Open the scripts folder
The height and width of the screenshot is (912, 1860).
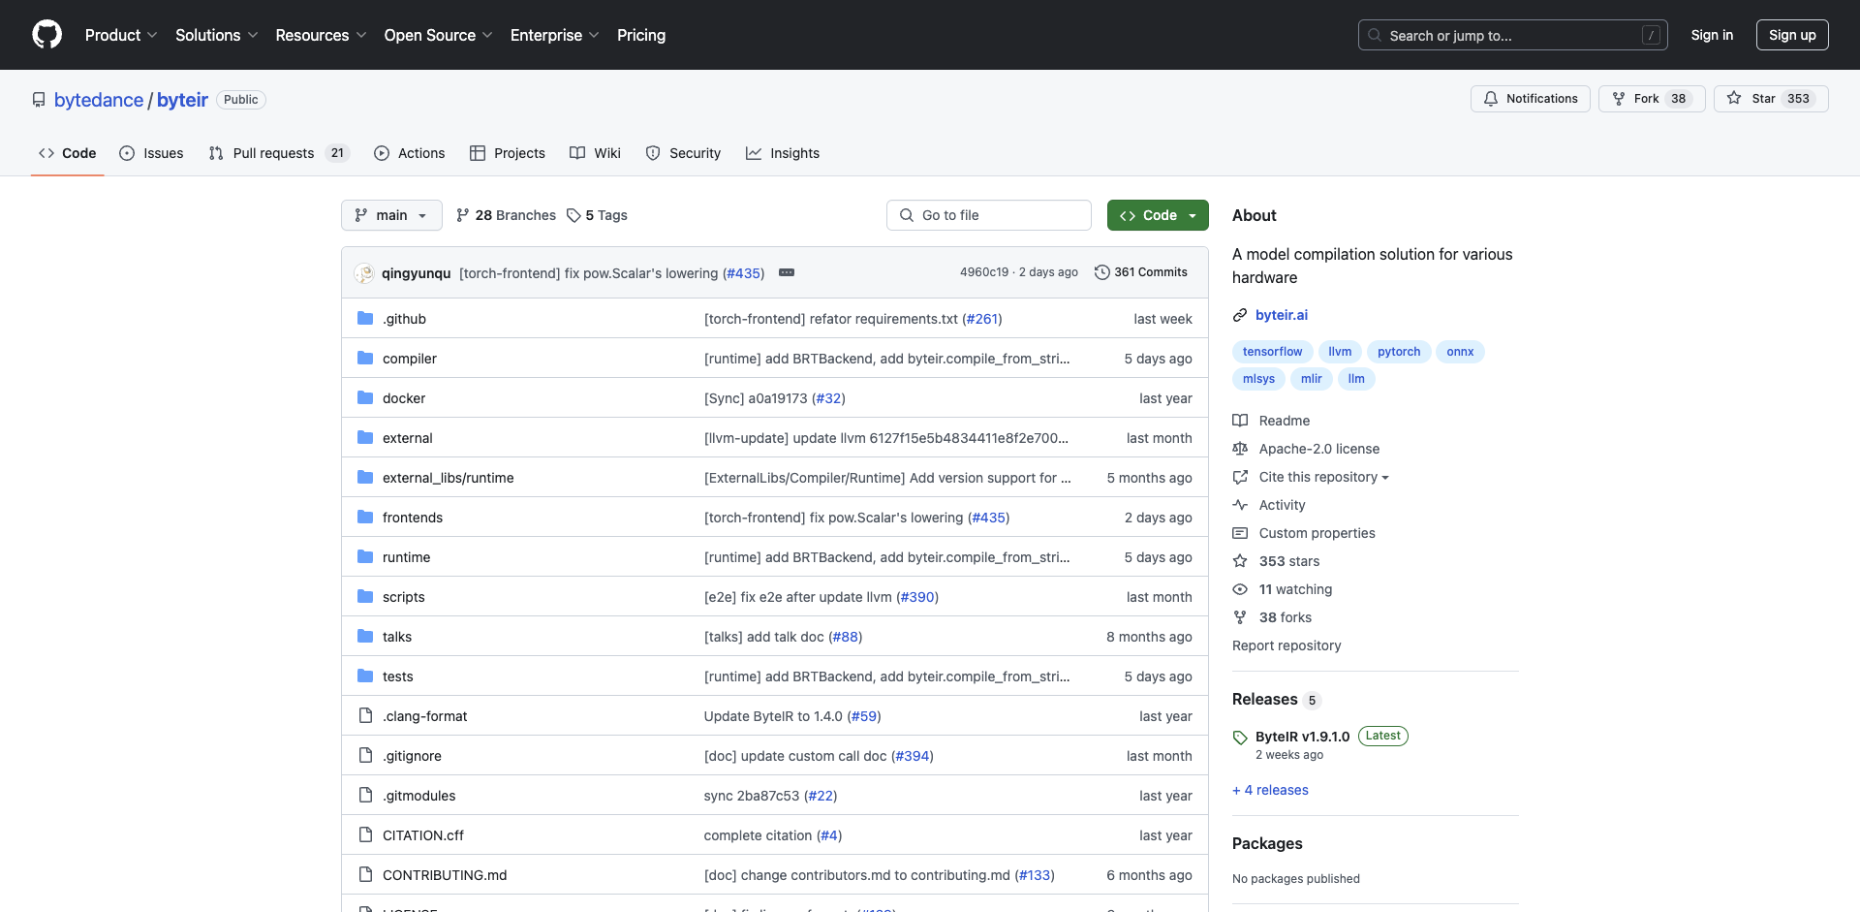coord(403,597)
